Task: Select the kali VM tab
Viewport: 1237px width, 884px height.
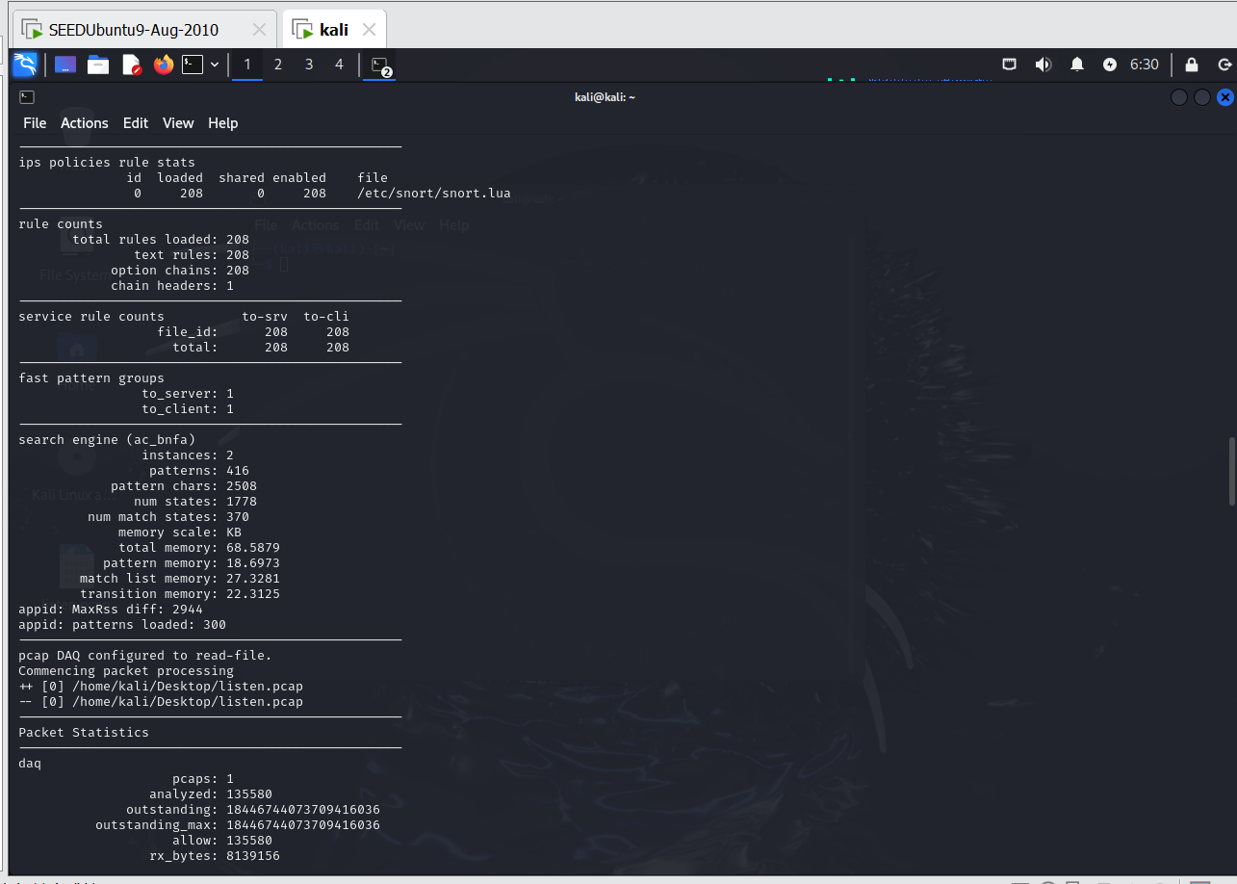Action: pos(334,30)
